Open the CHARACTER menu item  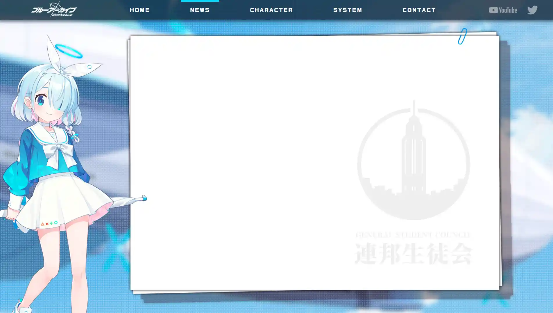(271, 10)
